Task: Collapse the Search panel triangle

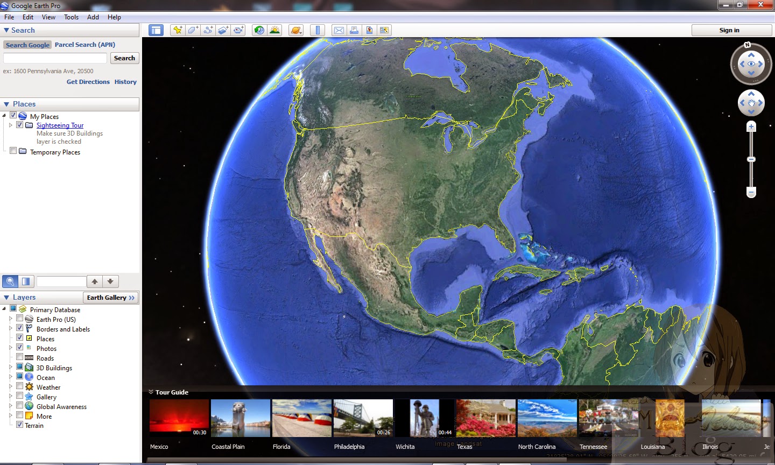Action: (6, 31)
